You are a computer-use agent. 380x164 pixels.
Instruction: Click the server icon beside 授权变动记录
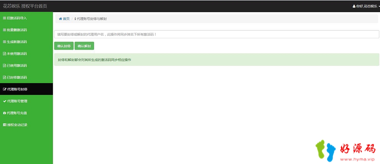5,125
